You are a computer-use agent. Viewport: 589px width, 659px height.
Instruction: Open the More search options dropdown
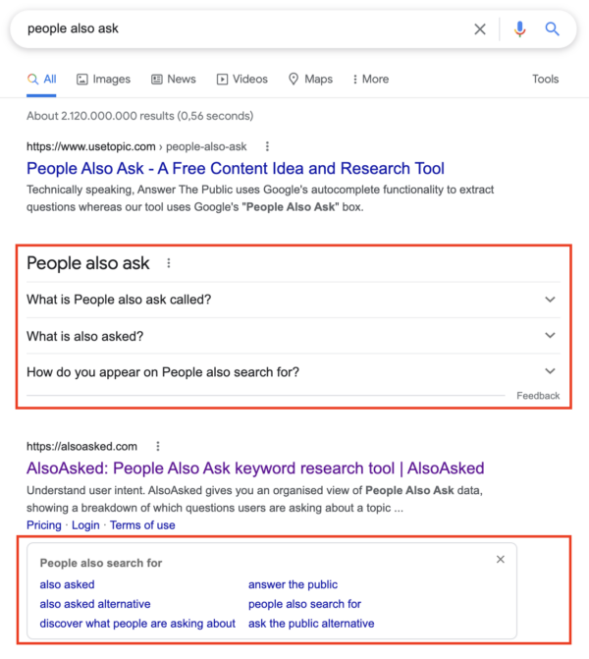[368, 80]
